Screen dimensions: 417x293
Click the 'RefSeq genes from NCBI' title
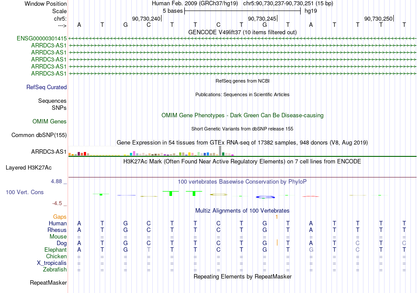pos(242,81)
